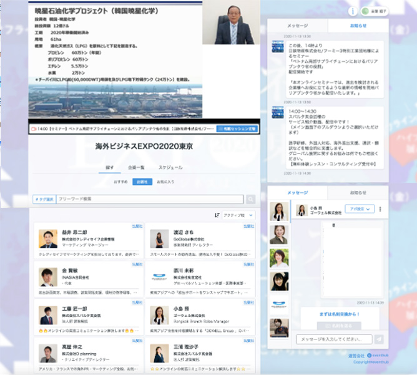Image resolution: width=417 pixels, height=375 pixels.
Task: Open the 三浦 理沙子 attendee card
Action: tap(200, 355)
